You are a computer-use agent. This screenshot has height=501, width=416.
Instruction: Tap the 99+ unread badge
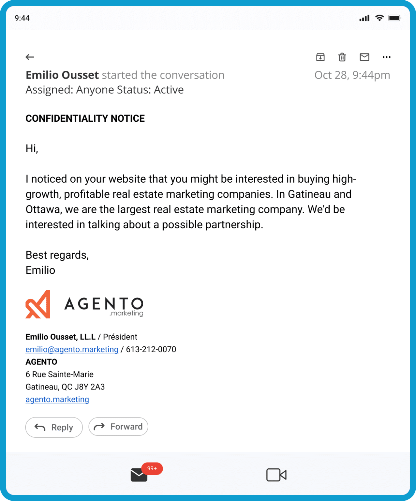tap(152, 468)
